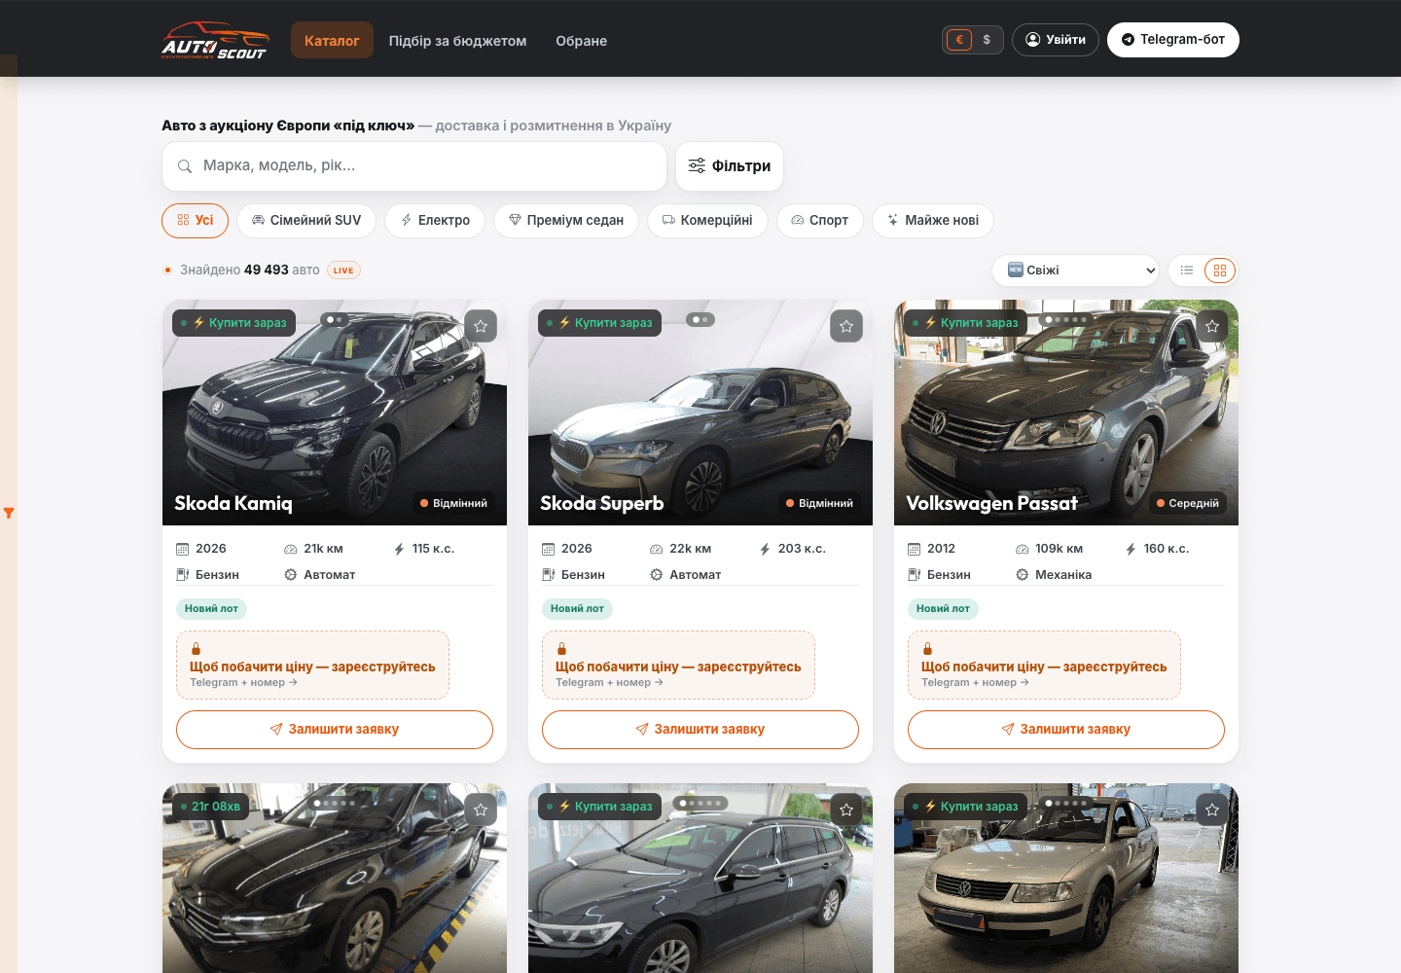
Task: Open the Skoda Kamiq car photo
Action: pos(335,413)
